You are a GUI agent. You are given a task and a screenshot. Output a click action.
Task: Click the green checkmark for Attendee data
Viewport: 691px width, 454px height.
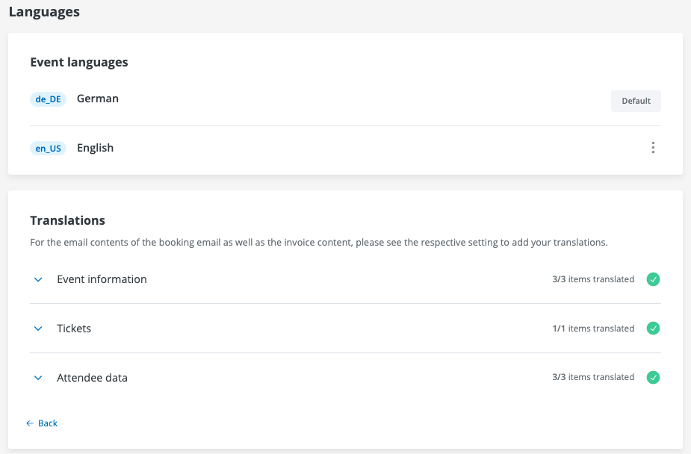[653, 378]
